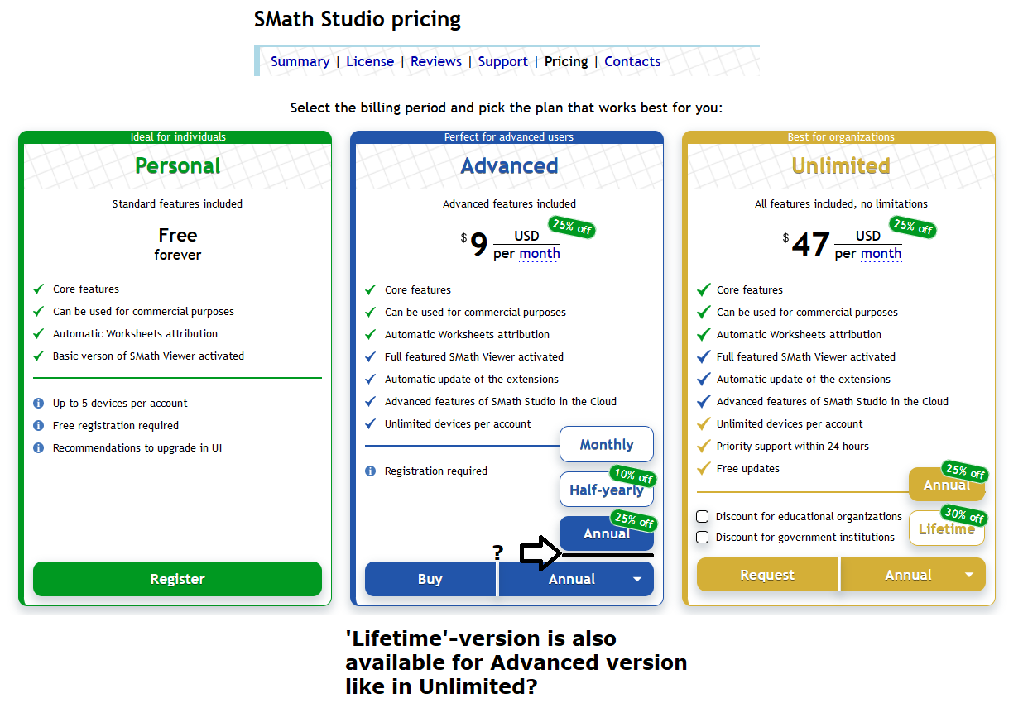
Task: Expand the Advanced plan billing period dropdown
Action: 636,580
